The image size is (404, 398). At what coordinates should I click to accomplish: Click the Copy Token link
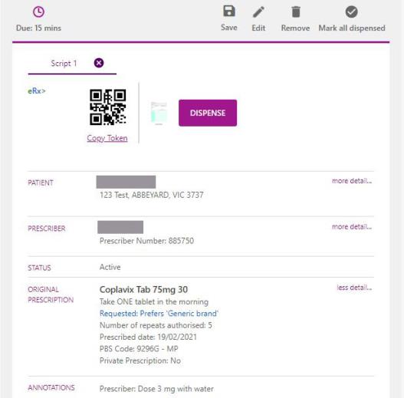(107, 138)
